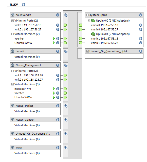Image resolution: width=147 pixels, height=162 pixels.
Task: Click the green power icon for manager_vm
Action: click(x=54, y=89)
